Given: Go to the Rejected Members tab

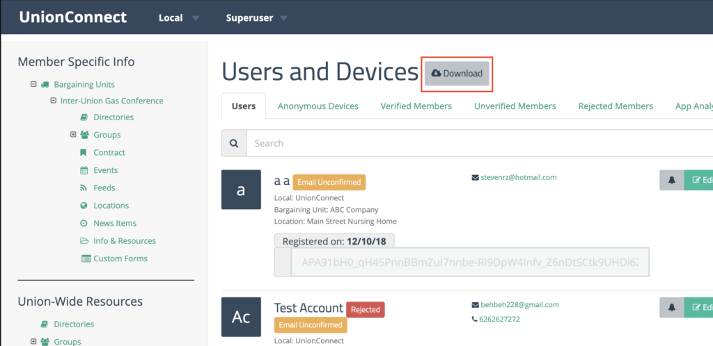Looking at the screenshot, I should click(616, 106).
